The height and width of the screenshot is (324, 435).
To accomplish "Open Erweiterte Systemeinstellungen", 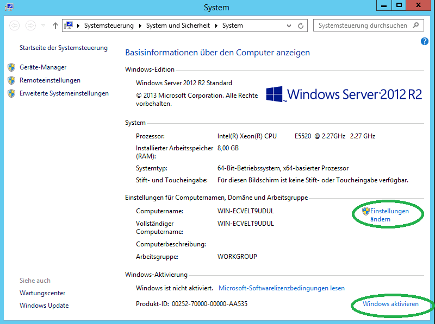I will tap(64, 93).
